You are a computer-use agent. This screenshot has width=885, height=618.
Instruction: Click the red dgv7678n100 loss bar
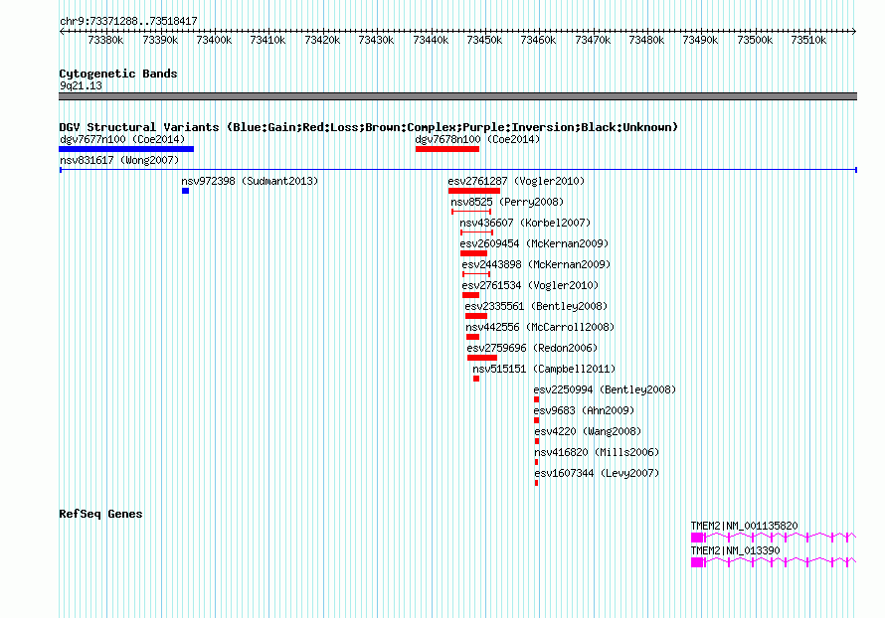pyautogui.click(x=447, y=149)
